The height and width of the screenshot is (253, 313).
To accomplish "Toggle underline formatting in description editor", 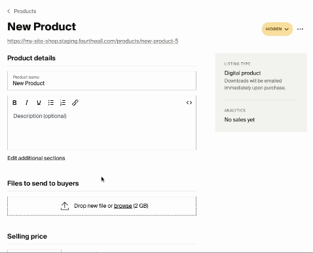I will [39, 103].
